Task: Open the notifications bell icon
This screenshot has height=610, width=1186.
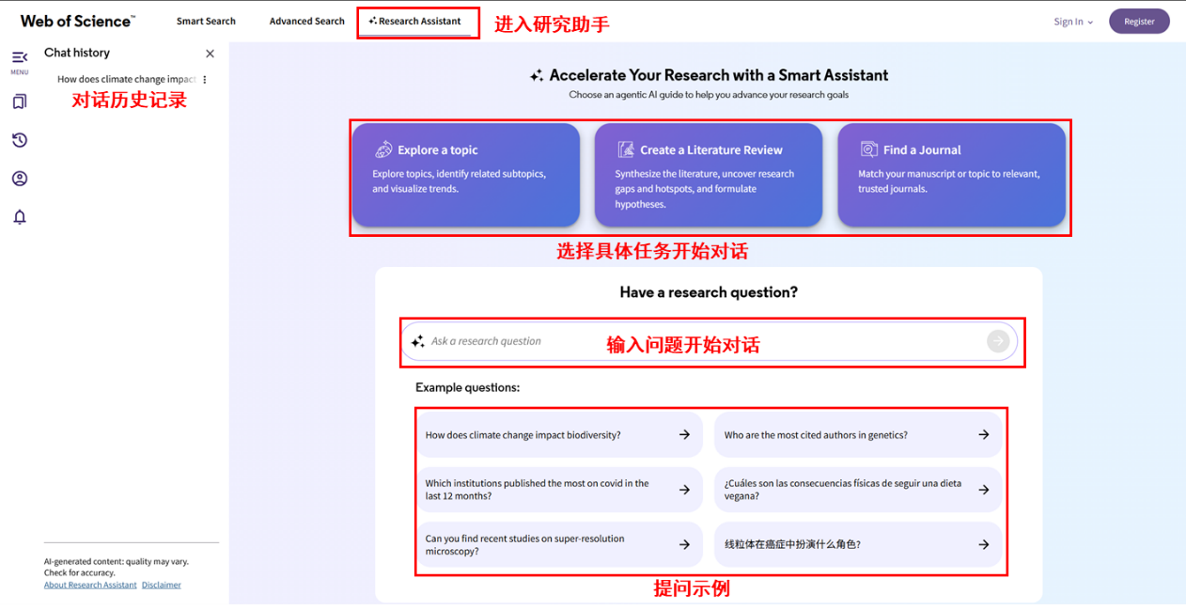Action: [x=19, y=217]
